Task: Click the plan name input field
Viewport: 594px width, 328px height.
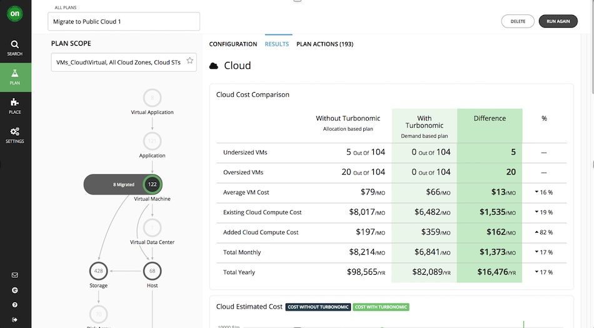Action: [x=124, y=21]
